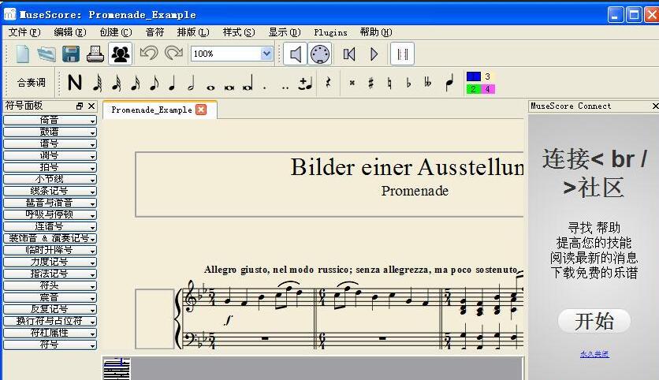The width and height of the screenshot is (659, 380).
Task: Close the MuseScore Connect panel
Action: click(655, 106)
